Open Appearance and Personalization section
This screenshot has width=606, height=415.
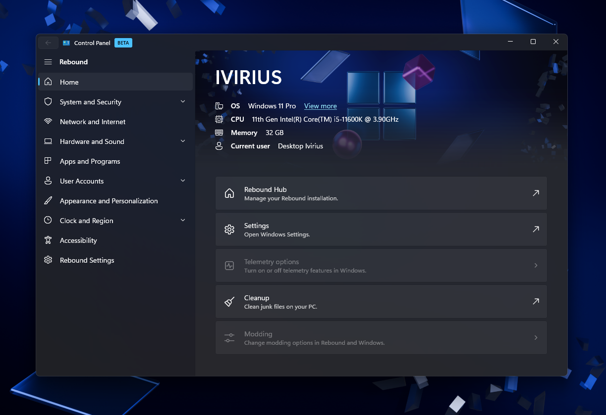click(x=115, y=201)
